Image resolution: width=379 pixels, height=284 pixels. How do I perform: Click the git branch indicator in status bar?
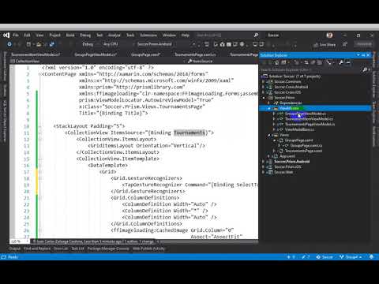coord(351,257)
